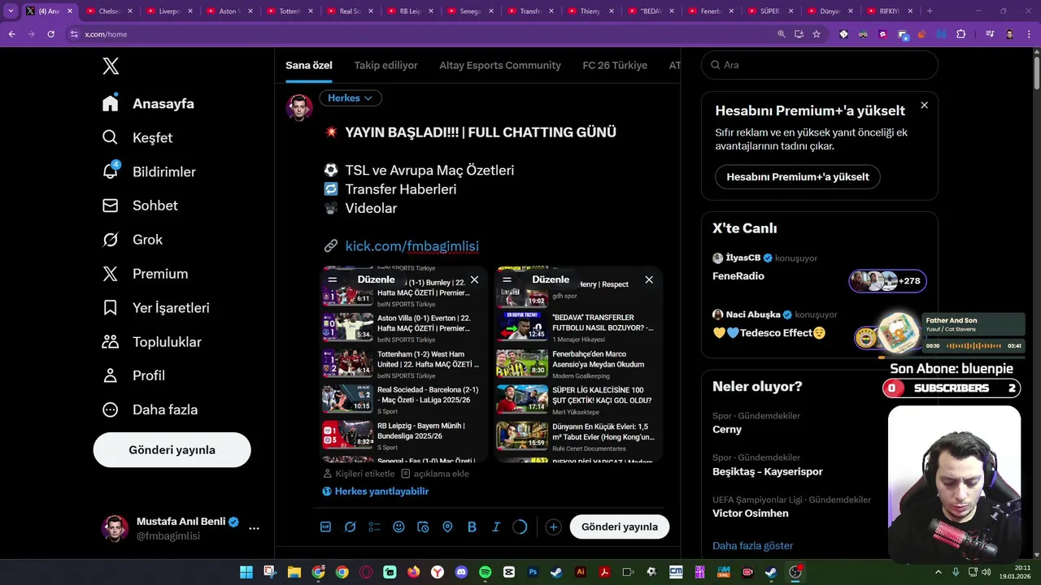Open Yer İşaretleri bookmarks
Image resolution: width=1041 pixels, height=585 pixels.
[155, 308]
